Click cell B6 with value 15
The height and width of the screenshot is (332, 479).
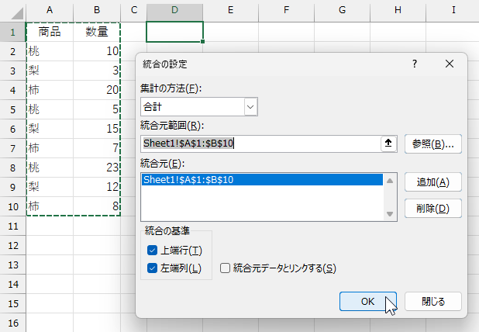coord(97,129)
